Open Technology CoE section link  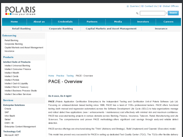(12, 131)
